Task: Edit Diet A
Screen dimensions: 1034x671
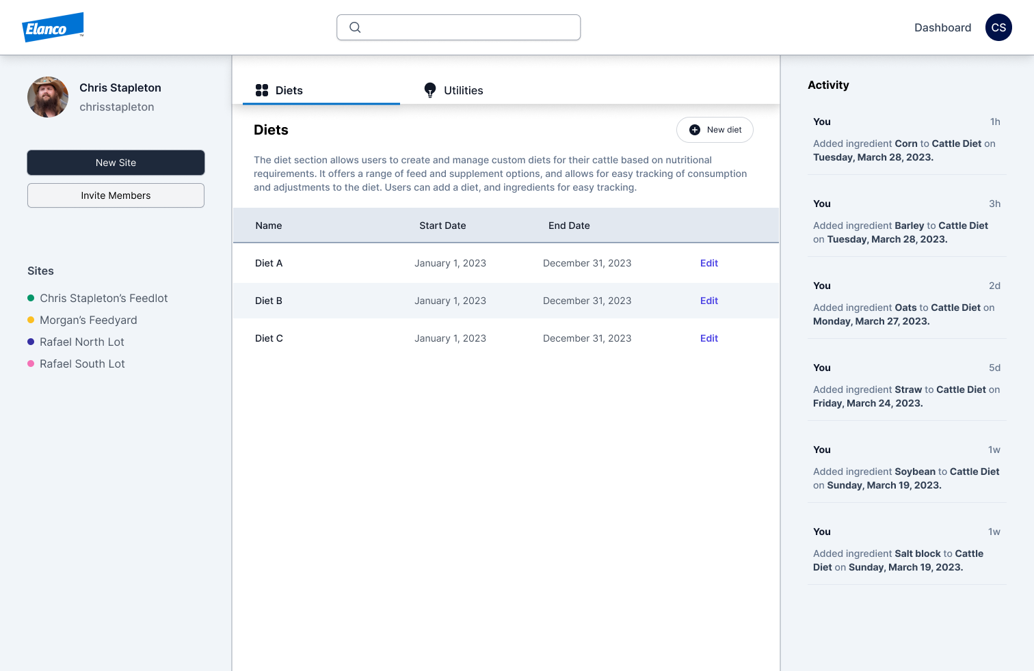Action: coord(708,263)
